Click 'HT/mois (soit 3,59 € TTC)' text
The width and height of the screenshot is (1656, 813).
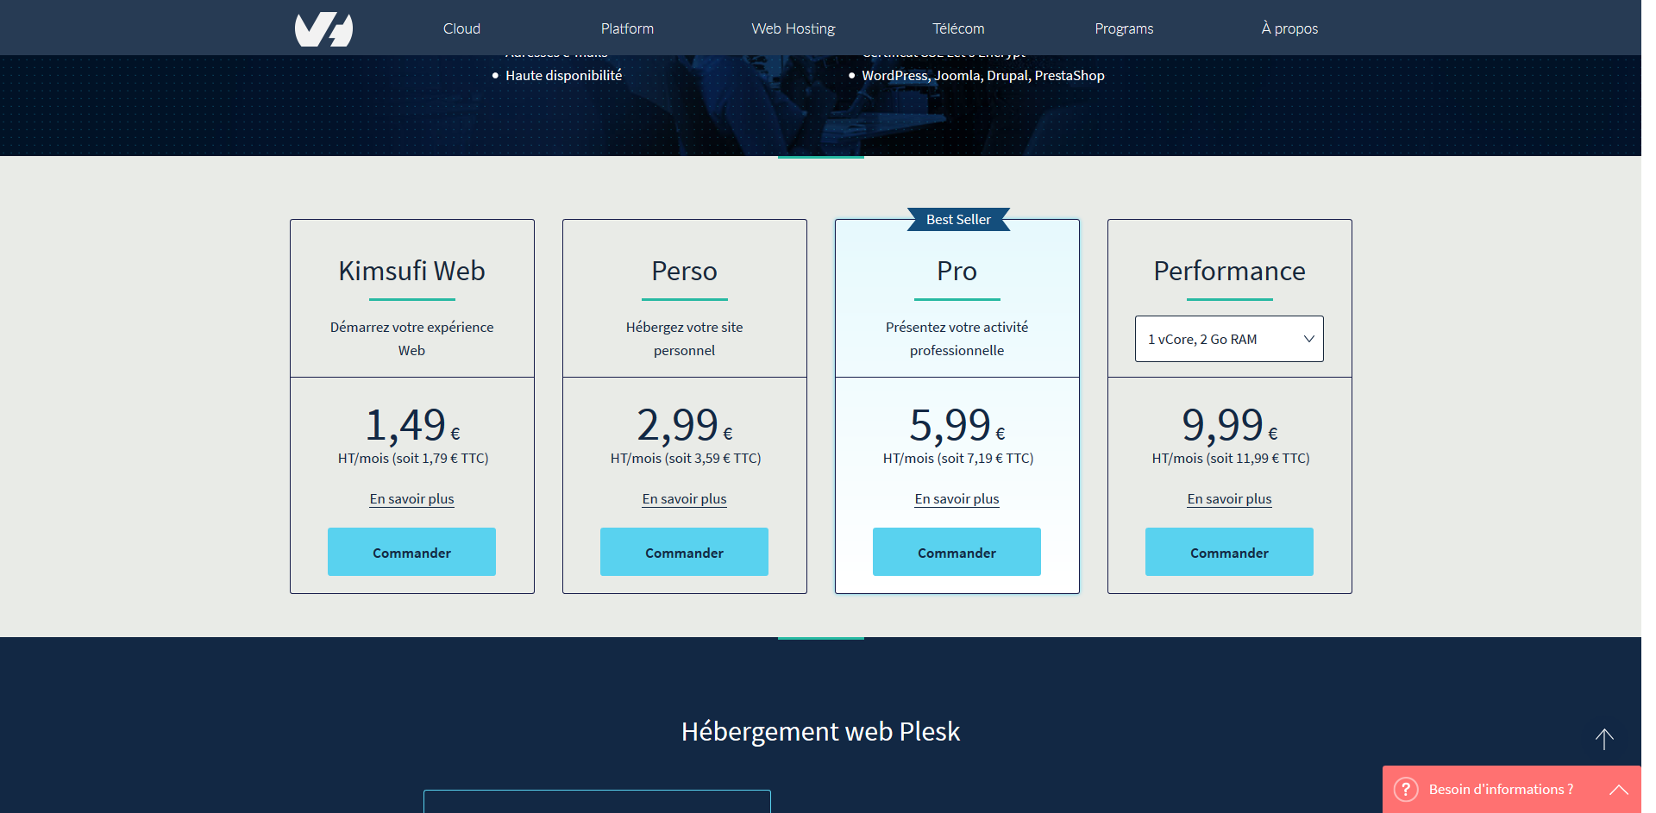pos(686,459)
